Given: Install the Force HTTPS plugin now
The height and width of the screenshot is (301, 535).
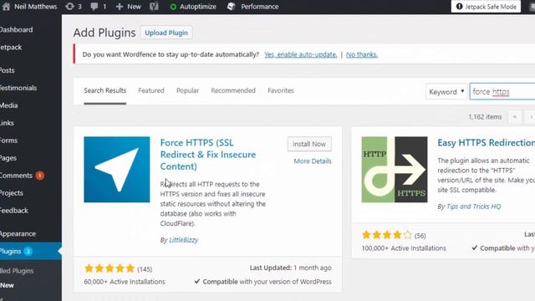Looking at the screenshot, I should (309, 144).
